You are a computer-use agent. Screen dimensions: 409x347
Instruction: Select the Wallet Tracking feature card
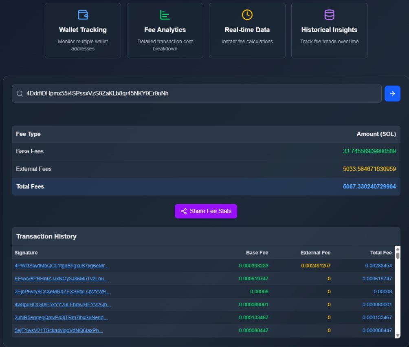coord(83,31)
